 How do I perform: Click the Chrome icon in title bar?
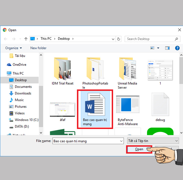pyautogui.click(x=5, y=30)
